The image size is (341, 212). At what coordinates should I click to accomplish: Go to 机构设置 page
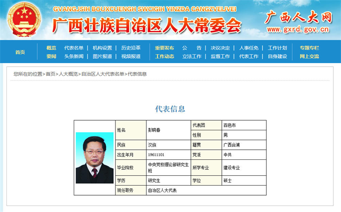102,48
